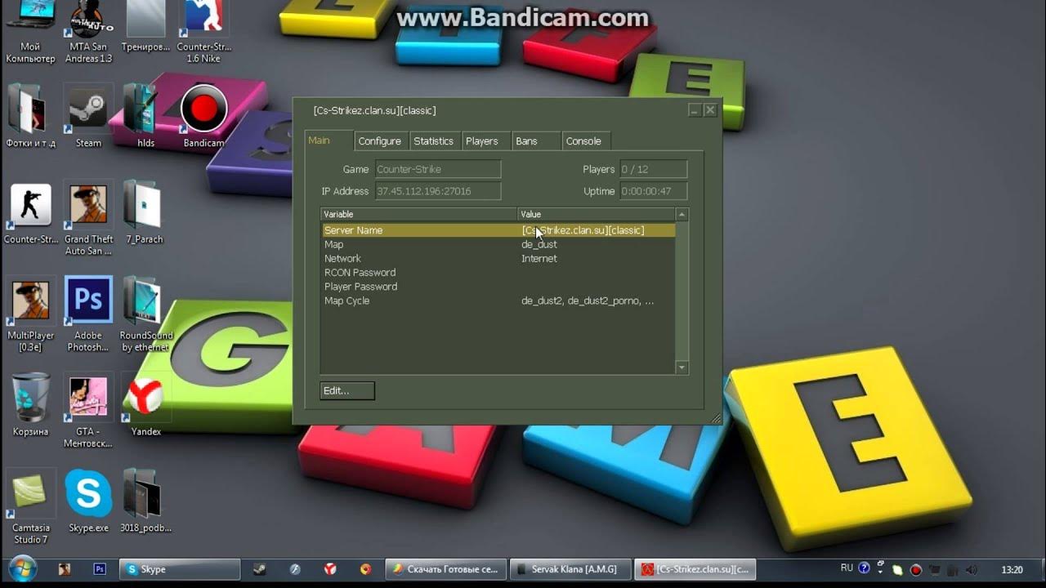1046x588 pixels.
Task: Open Camtasia Studio 7 shortcut
Action: [x=30, y=508]
